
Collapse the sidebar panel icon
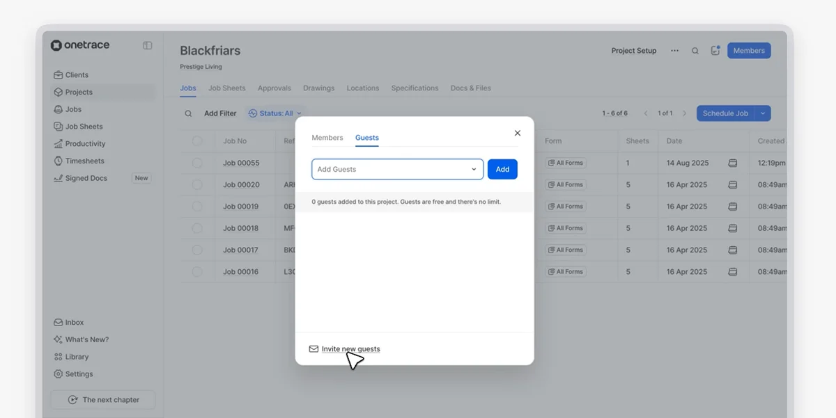tap(148, 45)
